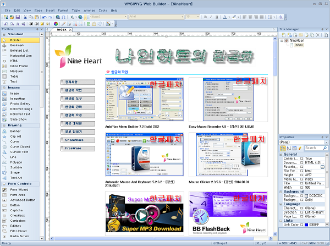330x246 pixels.
Task: Click the pencil edit icon in toolbar
Action: tap(63, 24)
